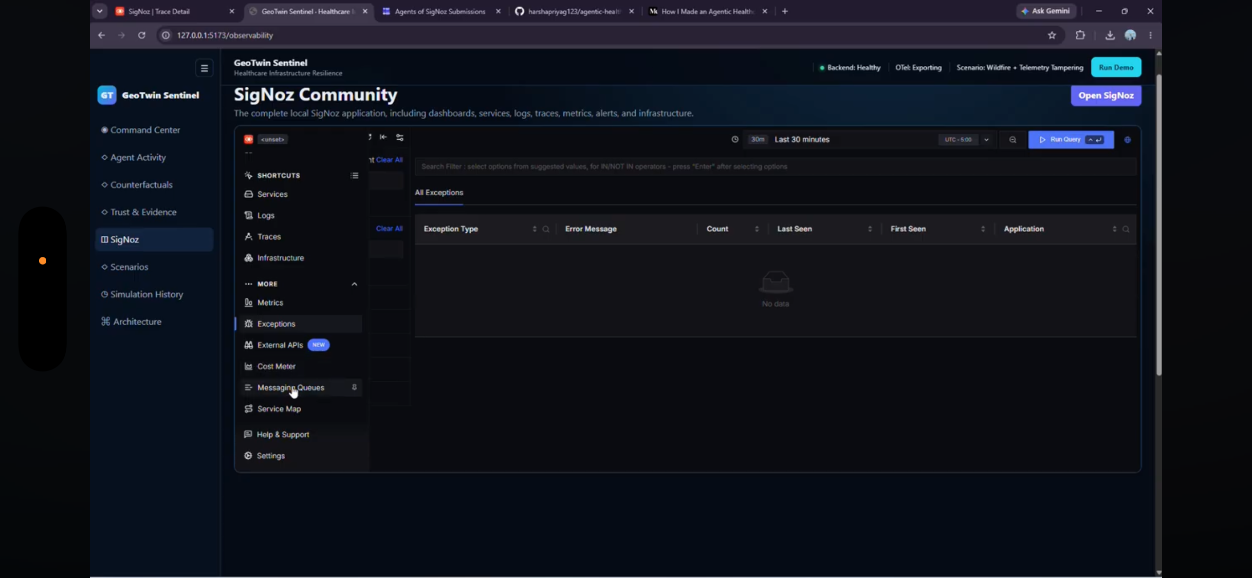
Task: Click the Ask Gemini button
Action: pyautogui.click(x=1046, y=11)
